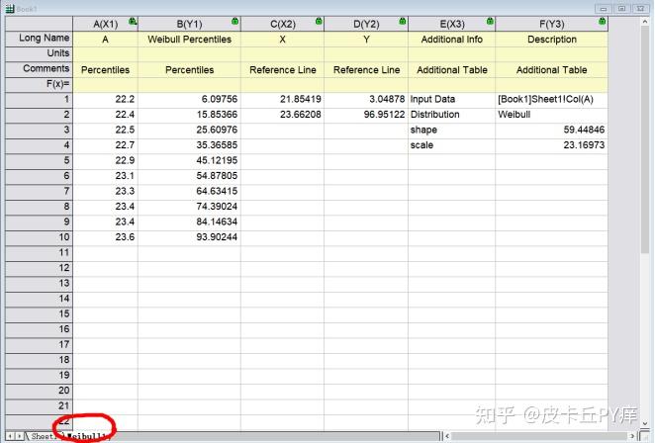Select column header B(Y1)

[189, 24]
